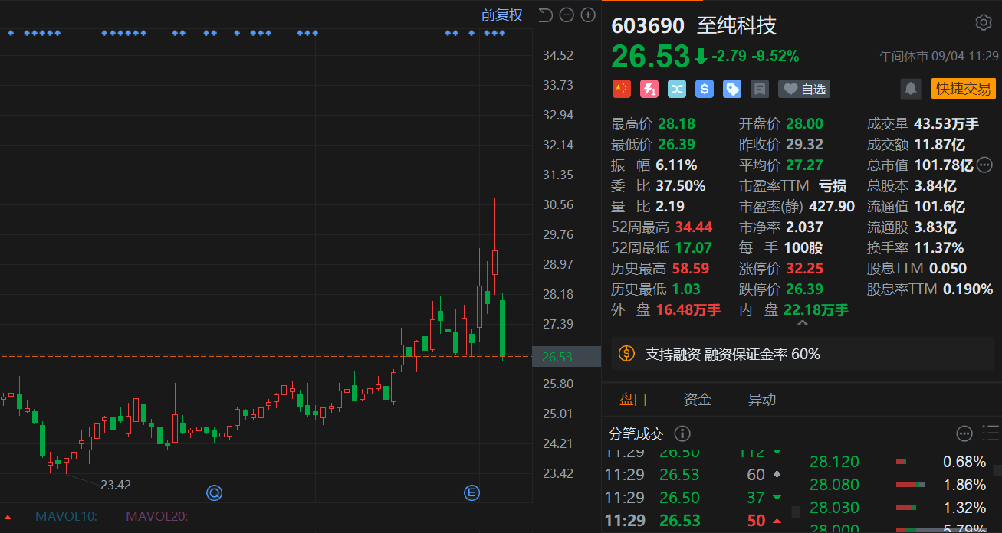Viewport: 1002px width, 533px height.
Task: Click the blue dollar sign icon
Action: point(705,89)
